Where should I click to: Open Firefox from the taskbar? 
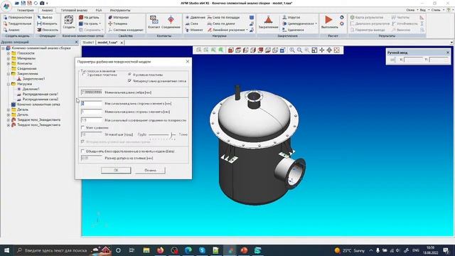click(160, 250)
